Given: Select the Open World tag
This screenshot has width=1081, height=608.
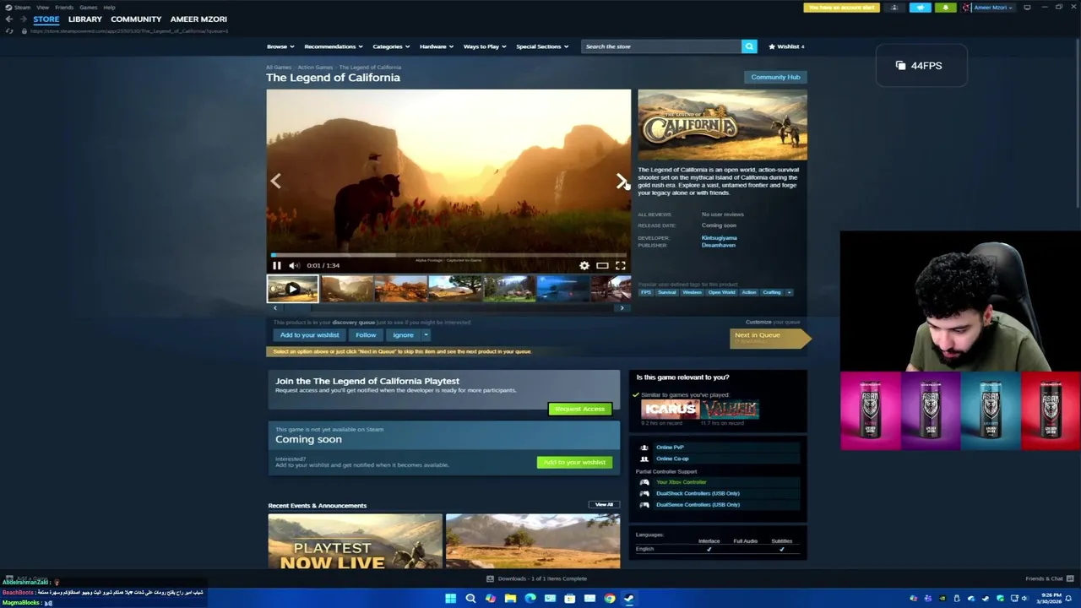Looking at the screenshot, I should pyautogui.click(x=721, y=292).
